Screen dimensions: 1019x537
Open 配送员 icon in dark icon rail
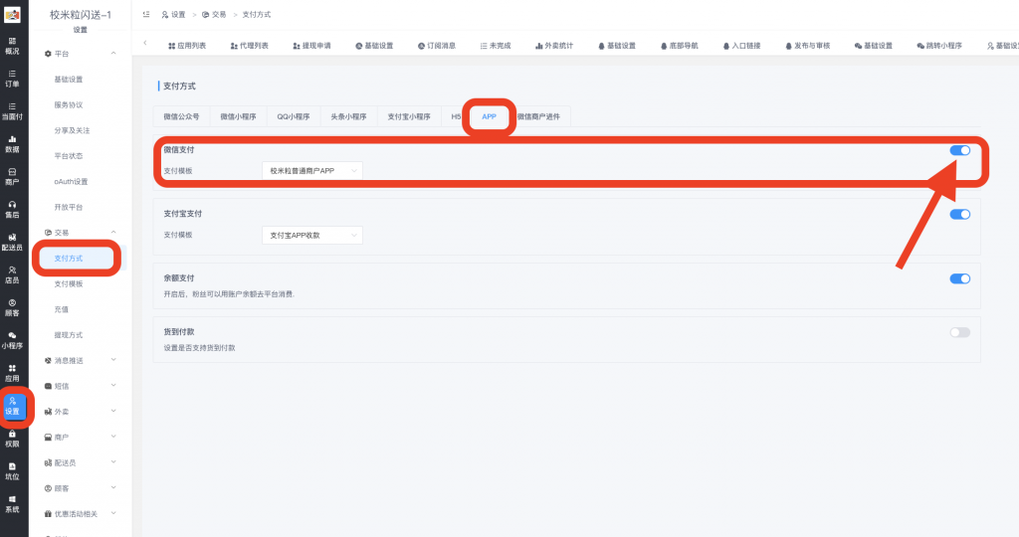(x=12, y=243)
